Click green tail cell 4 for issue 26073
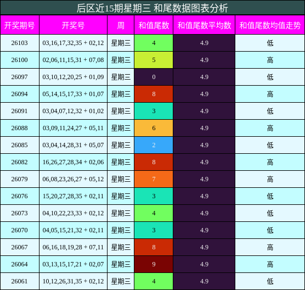305x290 pixels. pos(154,213)
